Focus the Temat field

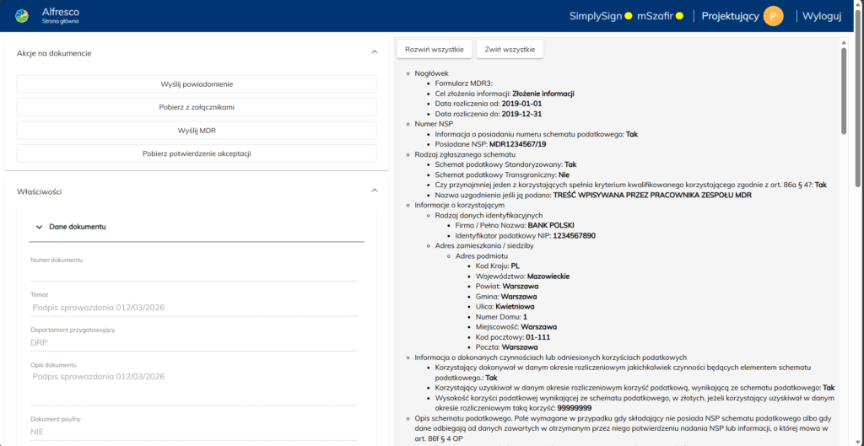point(194,307)
